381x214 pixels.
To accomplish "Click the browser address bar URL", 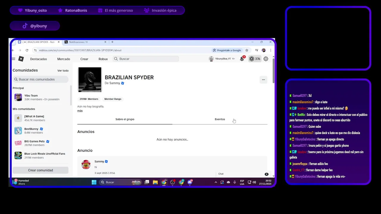I will point(80,50).
